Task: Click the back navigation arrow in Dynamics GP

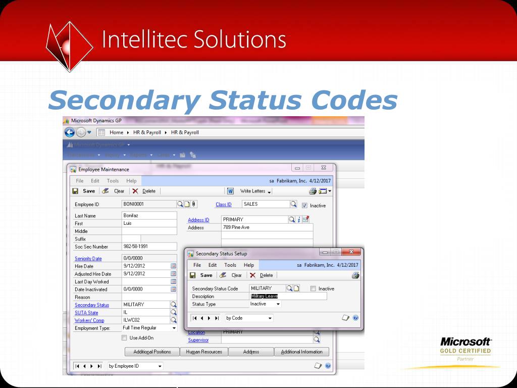Action: [70, 132]
